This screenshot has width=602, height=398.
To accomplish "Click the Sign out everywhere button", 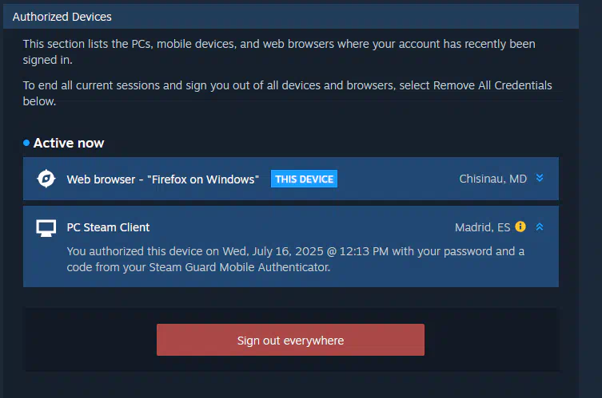I will point(290,340).
